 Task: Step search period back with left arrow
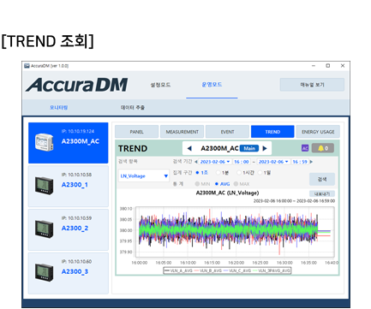click(x=196, y=162)
